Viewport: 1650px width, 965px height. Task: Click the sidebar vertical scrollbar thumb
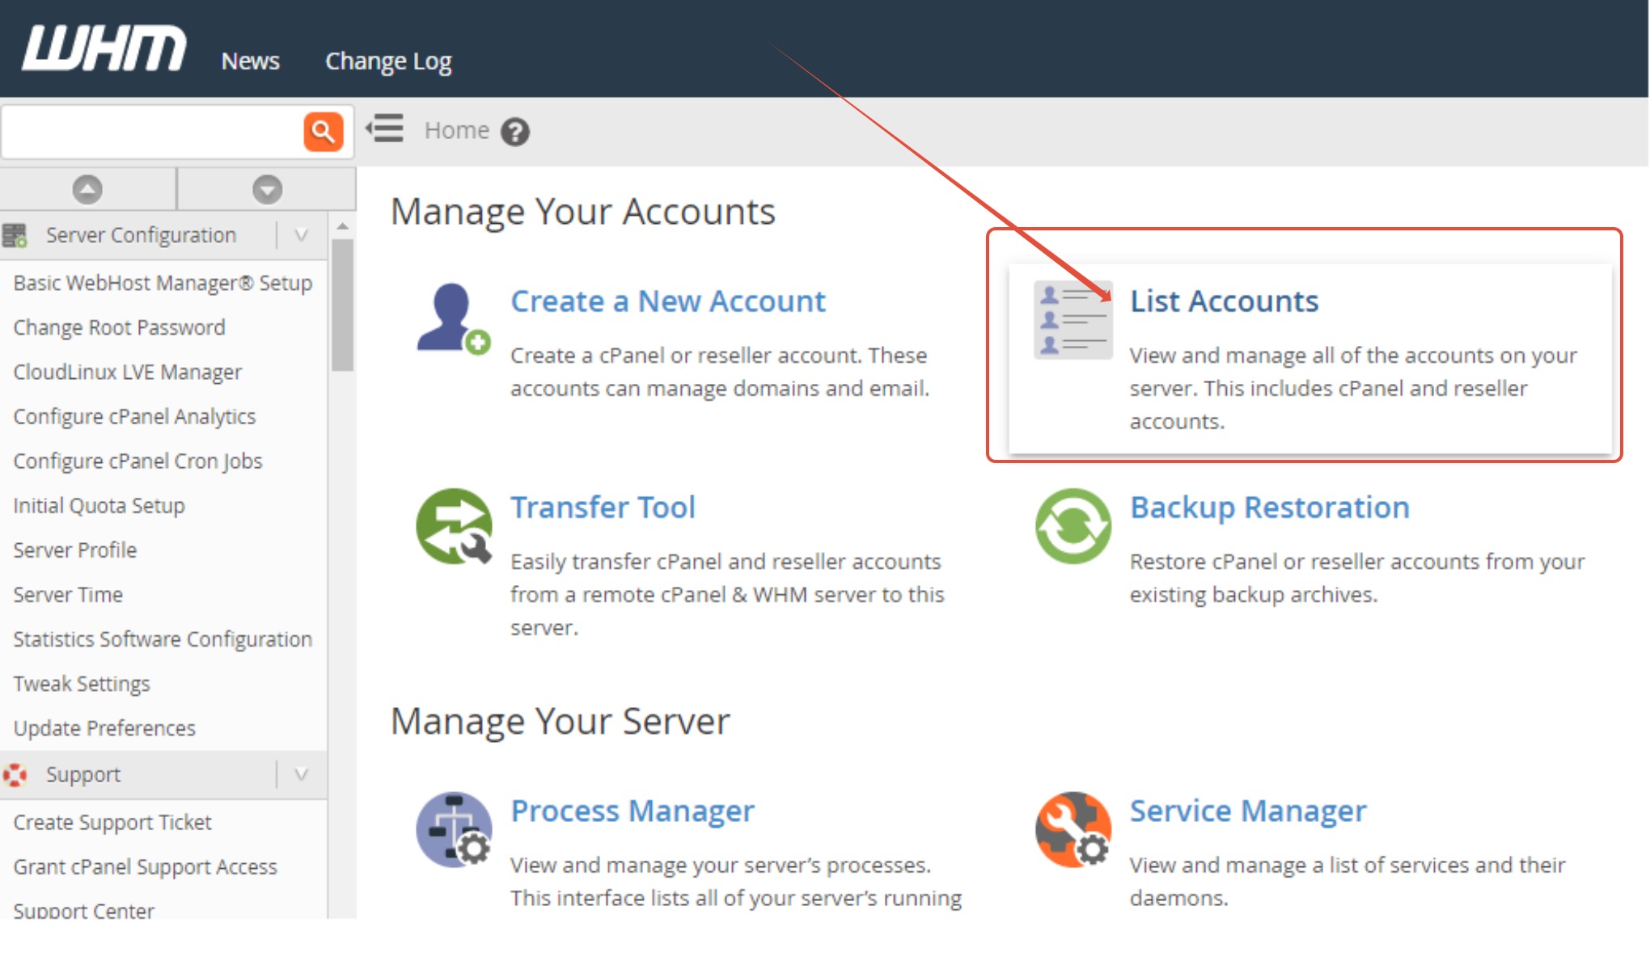343,306
